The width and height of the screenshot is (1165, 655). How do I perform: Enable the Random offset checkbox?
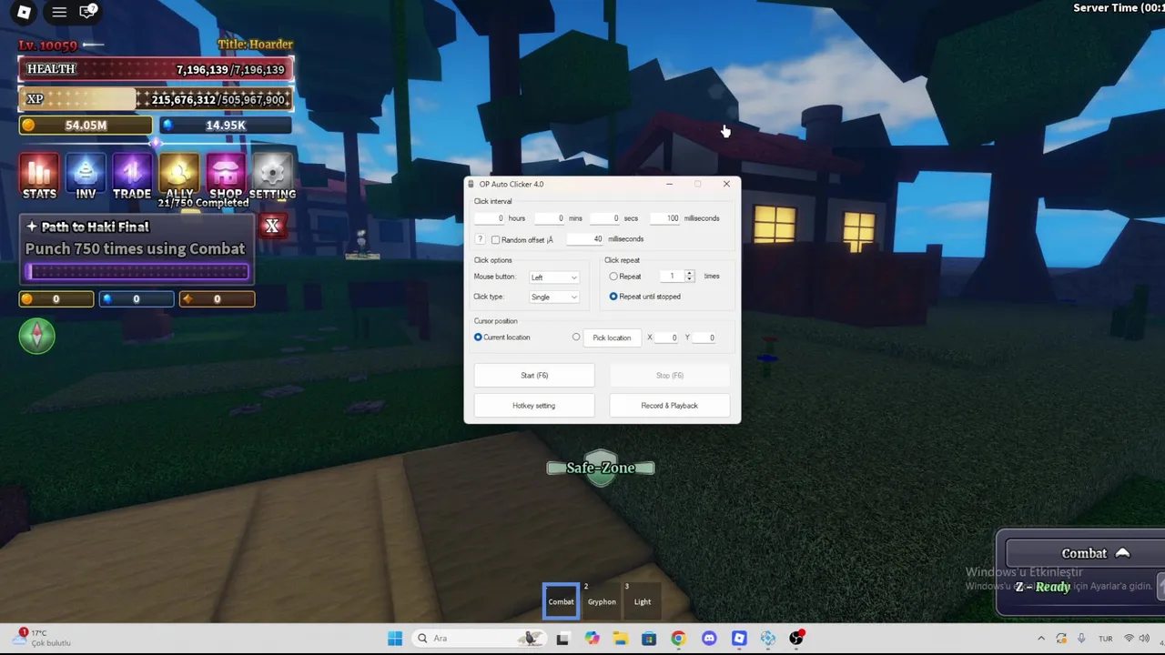coord(495,240)
